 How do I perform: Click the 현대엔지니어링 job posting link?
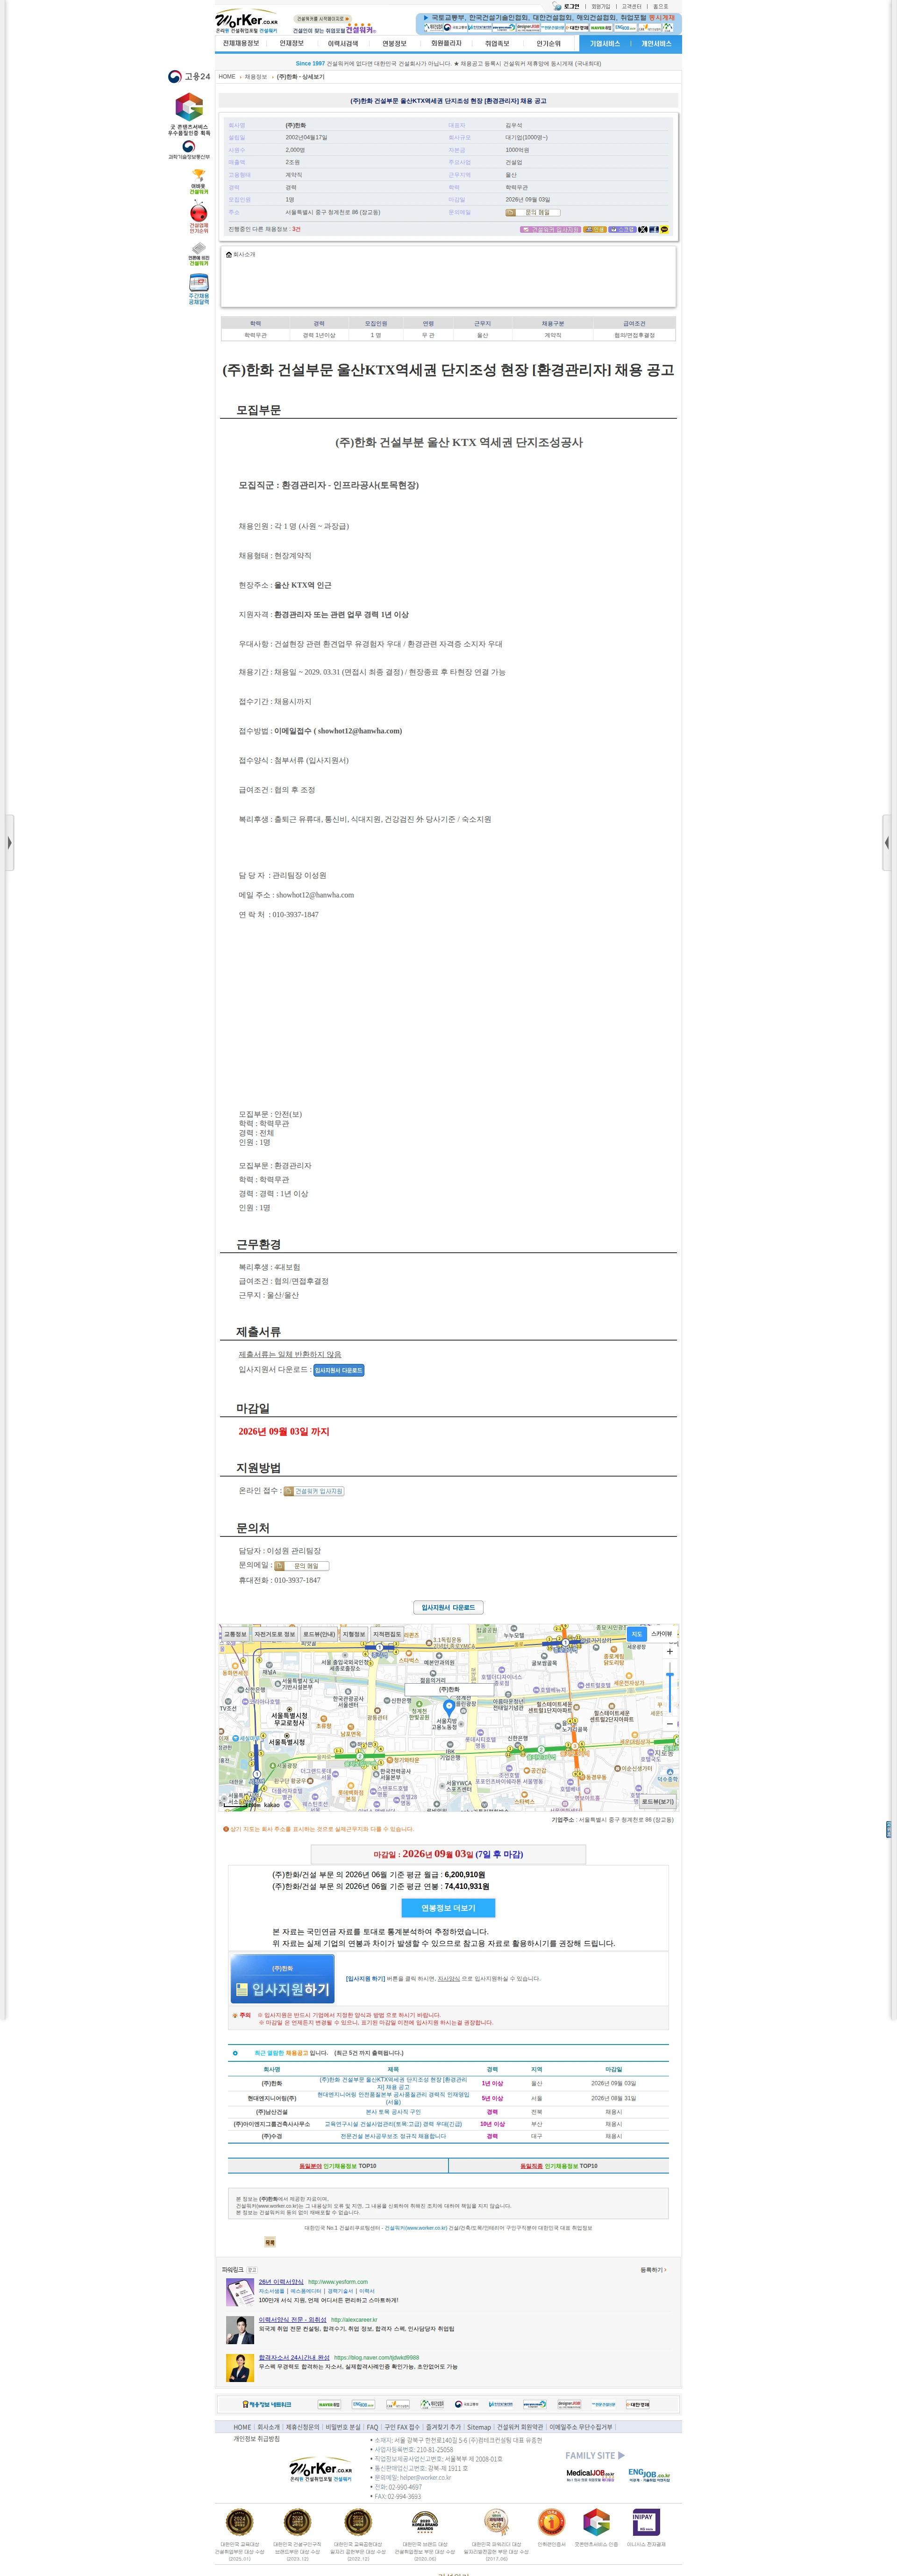click(x=393, y=2098)
